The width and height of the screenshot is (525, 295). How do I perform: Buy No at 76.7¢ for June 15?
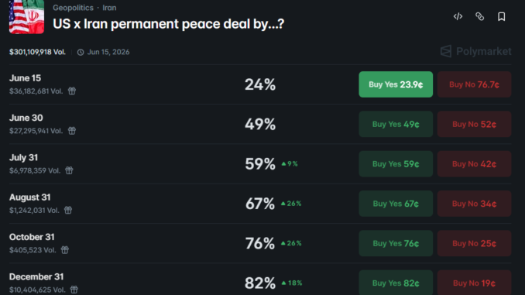(x=474, y=84)
